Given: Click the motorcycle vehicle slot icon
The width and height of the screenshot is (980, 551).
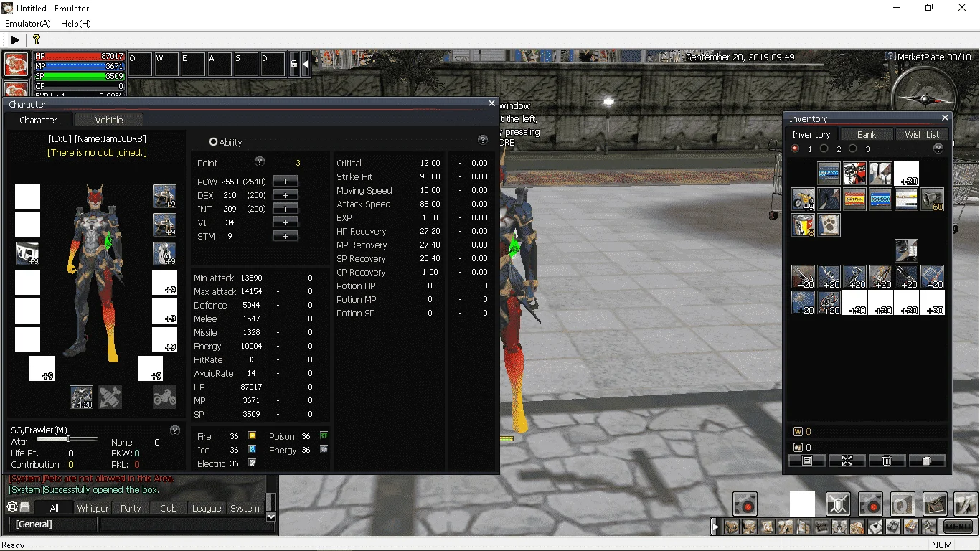Looking at the screenshot, I should click(164, 397).
